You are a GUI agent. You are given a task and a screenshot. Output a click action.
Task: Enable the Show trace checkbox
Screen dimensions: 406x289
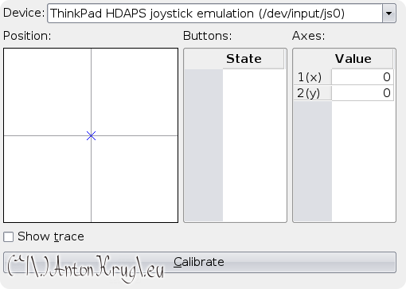(x=9, y=236)
